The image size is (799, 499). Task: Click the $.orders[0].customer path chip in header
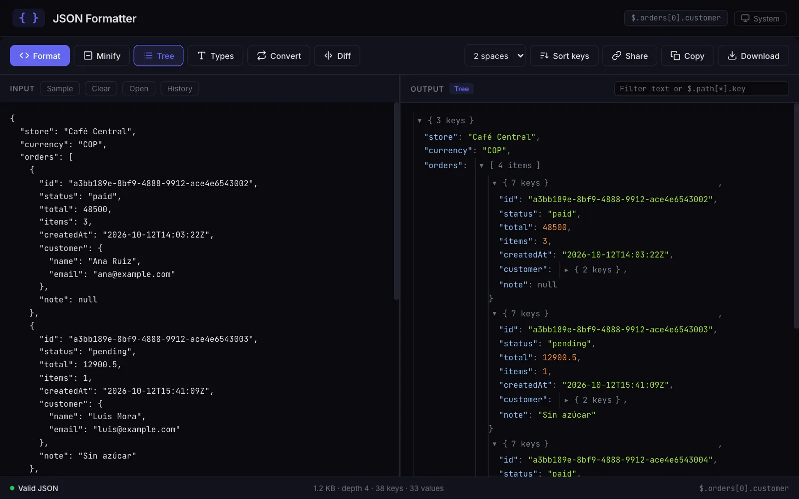click(676, 18)
